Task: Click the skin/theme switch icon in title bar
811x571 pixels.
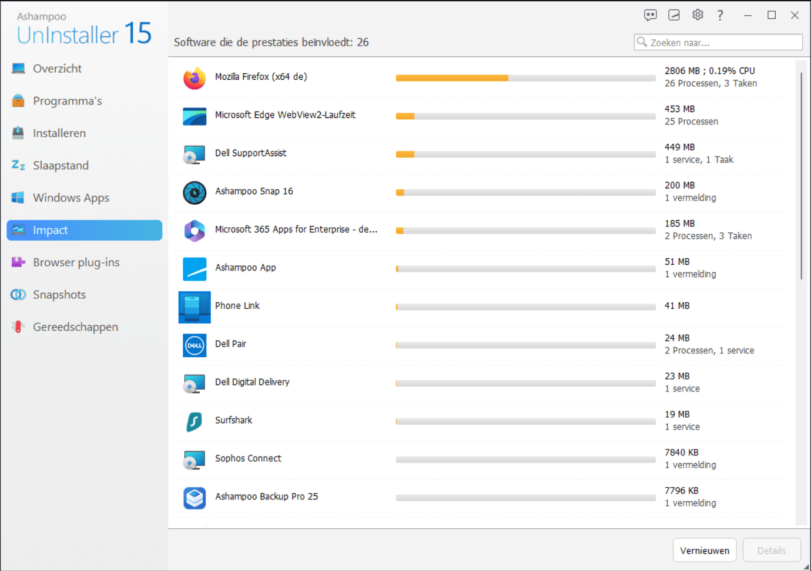Action: tap(674, 15)
